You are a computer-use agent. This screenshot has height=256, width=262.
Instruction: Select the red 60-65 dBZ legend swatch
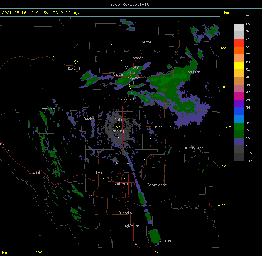(x=239, y=43)
